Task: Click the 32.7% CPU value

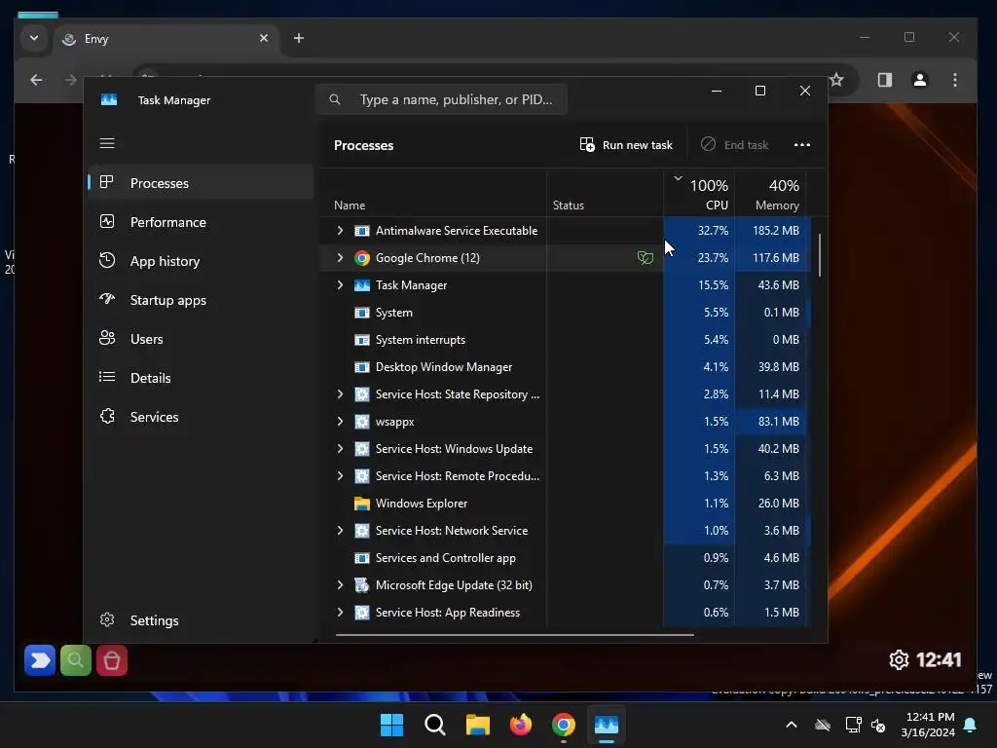Action: [x=713, y=230]
